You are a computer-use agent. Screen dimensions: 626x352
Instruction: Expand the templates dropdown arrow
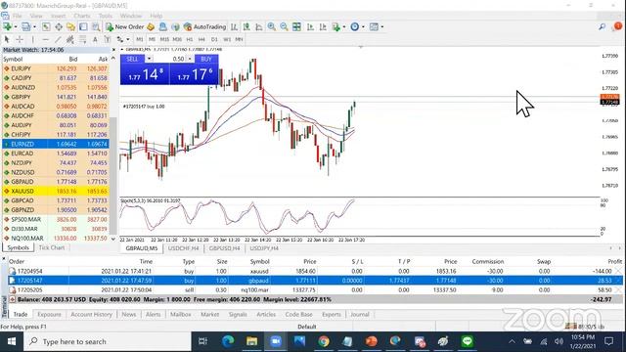pos(382,26)
